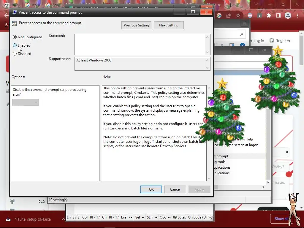Image resolution: width=304 pixels, height=228 pixels.
Task: Click the greyed-out Apply button
Action: click(x=199, y=189)
